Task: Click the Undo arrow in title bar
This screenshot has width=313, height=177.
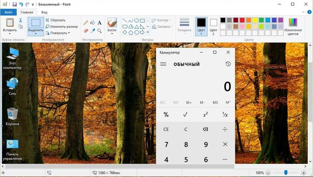Action: pyautogui.click(x=21, y=4)
